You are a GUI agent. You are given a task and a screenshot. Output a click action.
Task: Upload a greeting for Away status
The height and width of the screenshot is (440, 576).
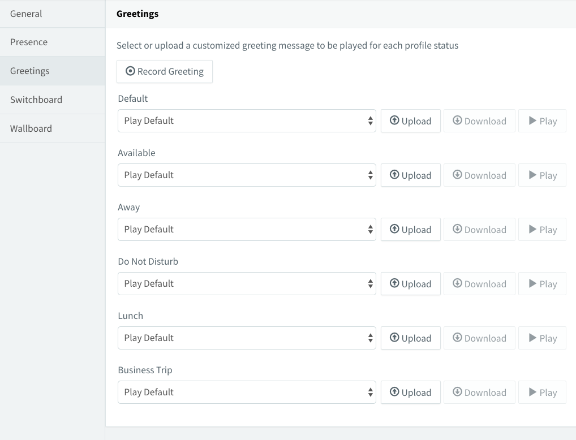pyautogui.click(x=410, y=230)
